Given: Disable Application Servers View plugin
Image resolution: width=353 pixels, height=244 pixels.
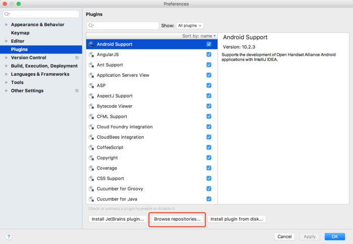Looking at the screenshot, I should coord(209,75).
